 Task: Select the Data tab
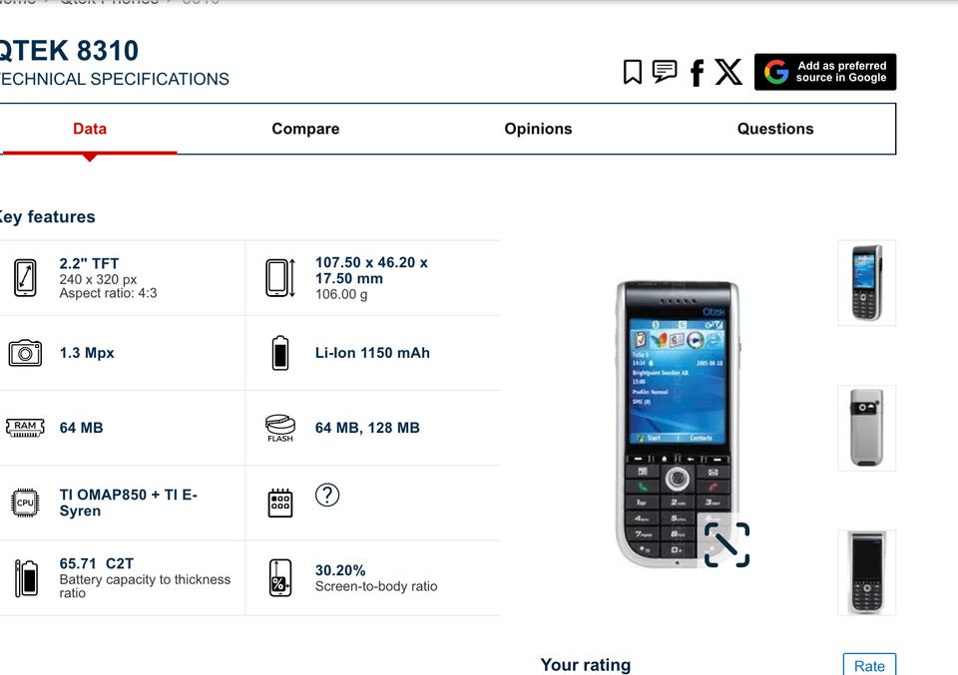click(90, 129)
